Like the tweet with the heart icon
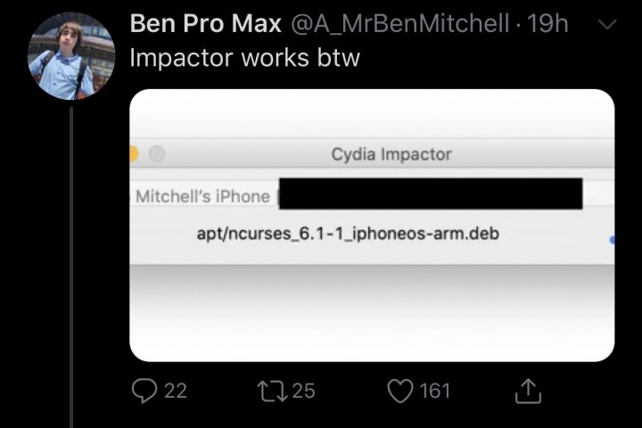 [x=399, y=391]
